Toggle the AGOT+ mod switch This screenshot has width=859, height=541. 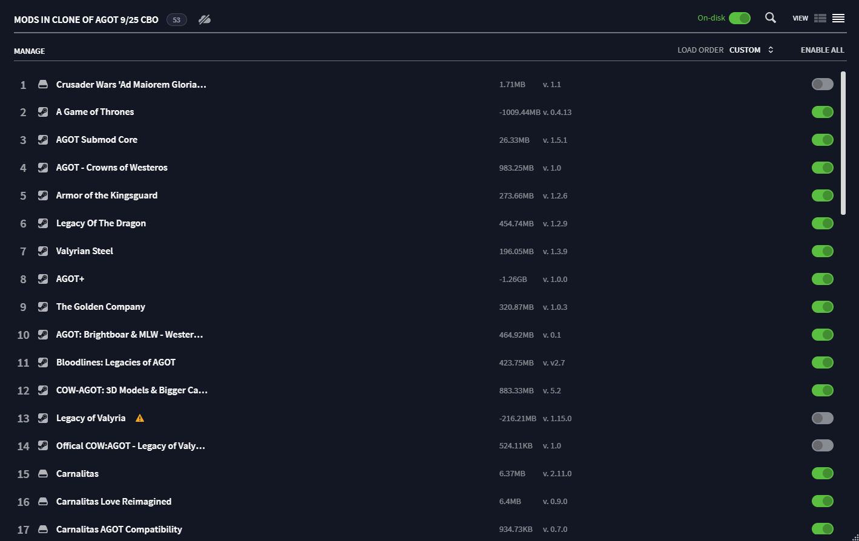click(823, 279)
